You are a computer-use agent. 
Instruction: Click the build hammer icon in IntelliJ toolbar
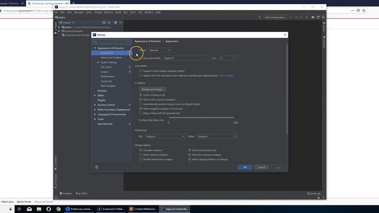pyautogui.click(x=259, y=17)
